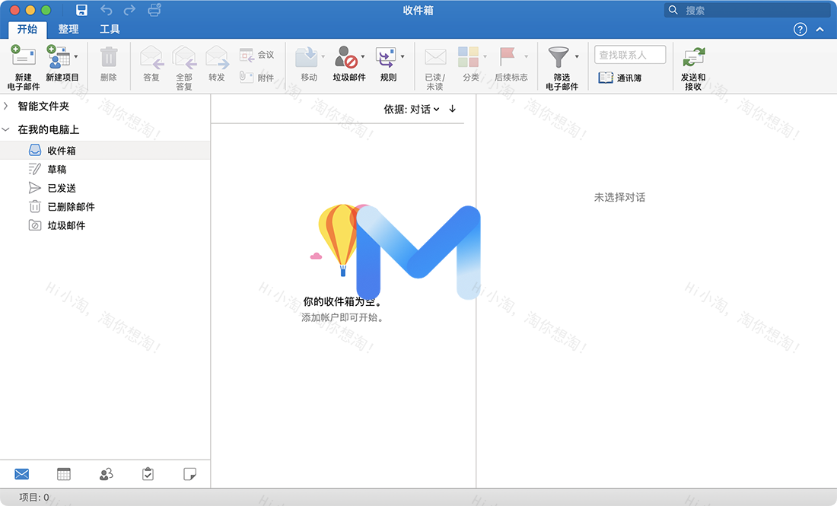
Task: Switch to Calendar view in bottom bar
Action: (x=64, y=473)
